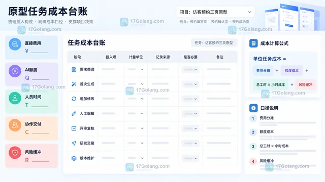The height and width of the screenshot is (182, 325).
Task: Click the 追加修改 refresh icon
Action: click(x=74, y=99)
